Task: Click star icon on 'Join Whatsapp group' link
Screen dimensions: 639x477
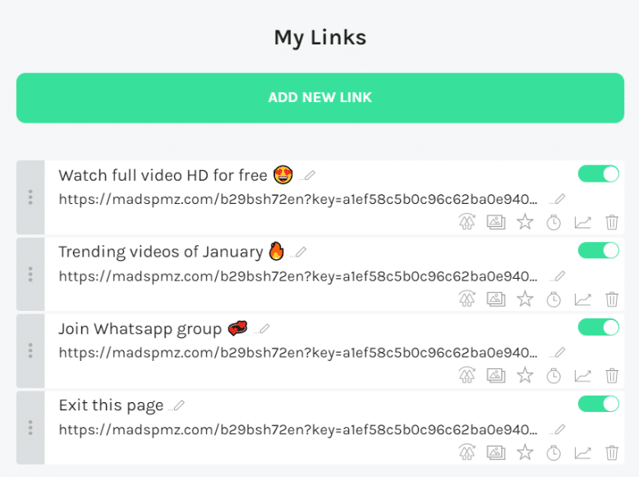Action: pyautogui.click(x=525, y=375)
